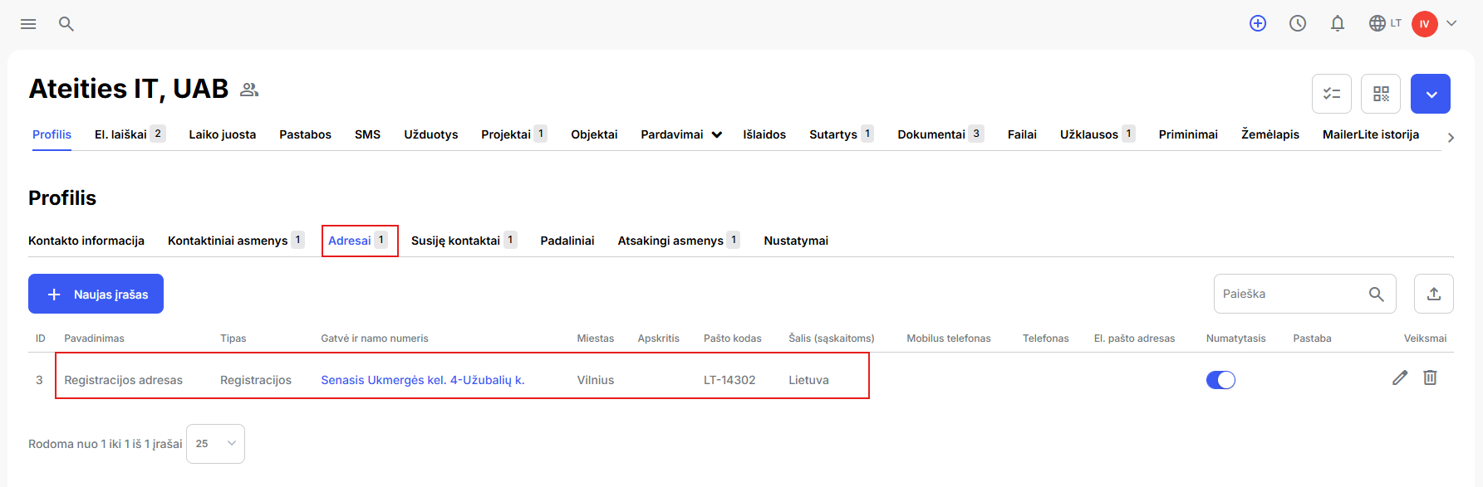
Task: Select the Adresai sub-tab
Action: tap(358, 241)
